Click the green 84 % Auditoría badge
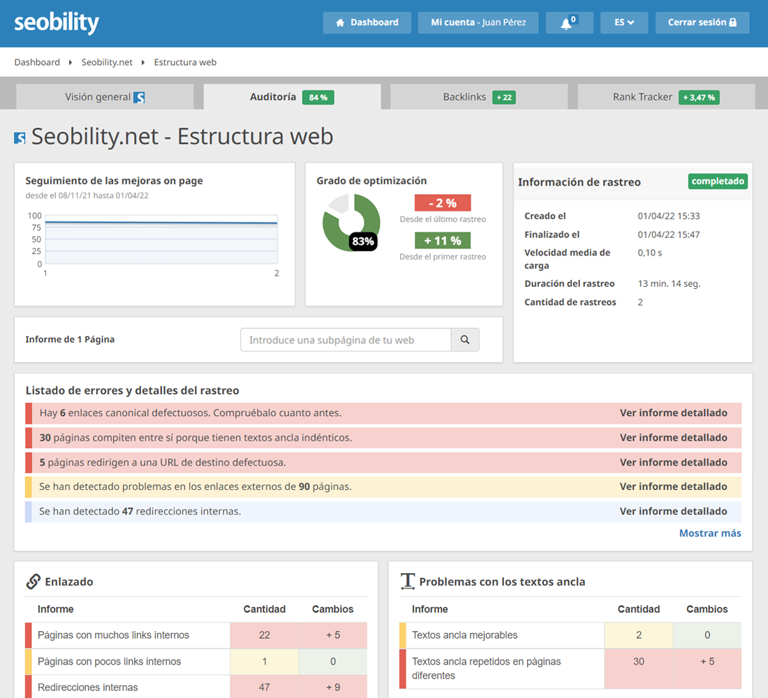This screenshot has width=768, height=698. 318,98
